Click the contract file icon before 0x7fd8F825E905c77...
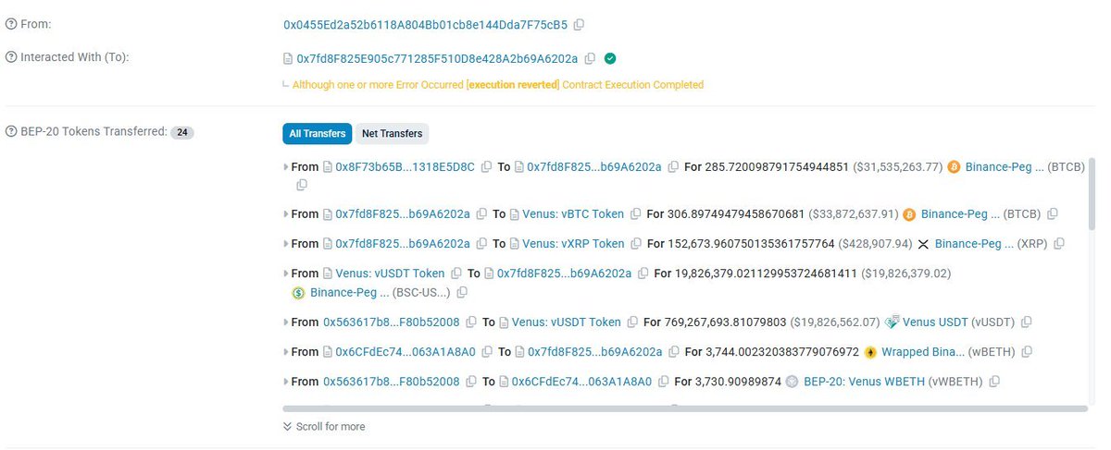 288,59
